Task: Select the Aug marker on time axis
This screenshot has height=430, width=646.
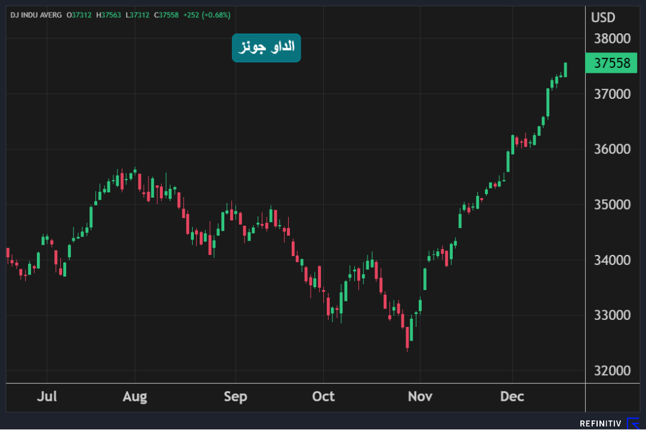Action: pyautogui.click(x=135, y=397)
